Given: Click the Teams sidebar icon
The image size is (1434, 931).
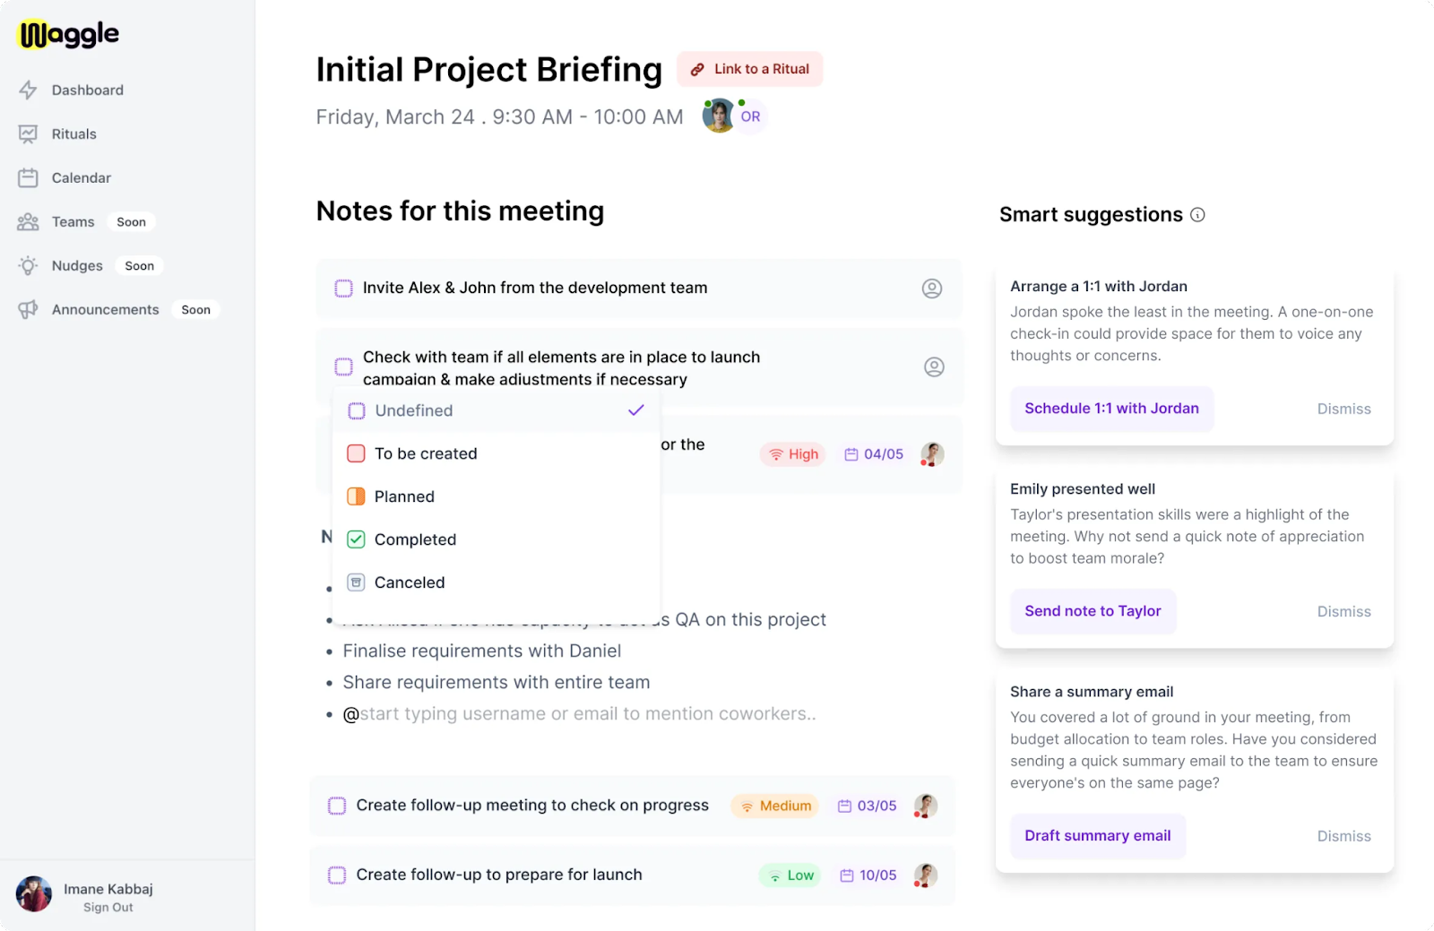Looking at the screenshot, I should (28, 221).
